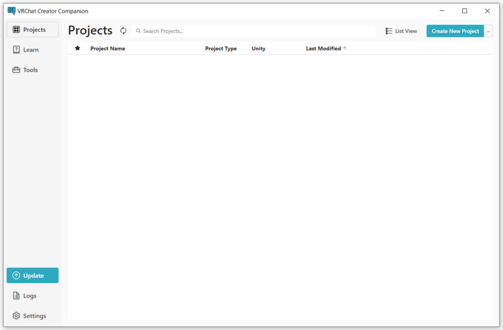Click the VRChat Creator Companion app icon
This screenshot has width=503, height=330.
click(x=12, y=11)
